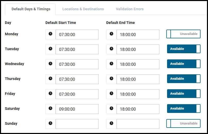Click the clock icon for Wednesday start time

pyautogui.click(x=50, y=64)
